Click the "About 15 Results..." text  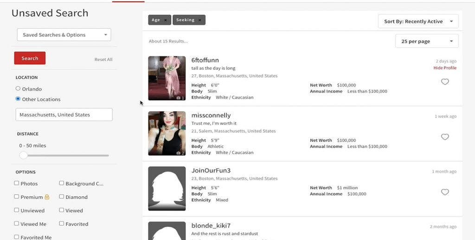point(168,41)
